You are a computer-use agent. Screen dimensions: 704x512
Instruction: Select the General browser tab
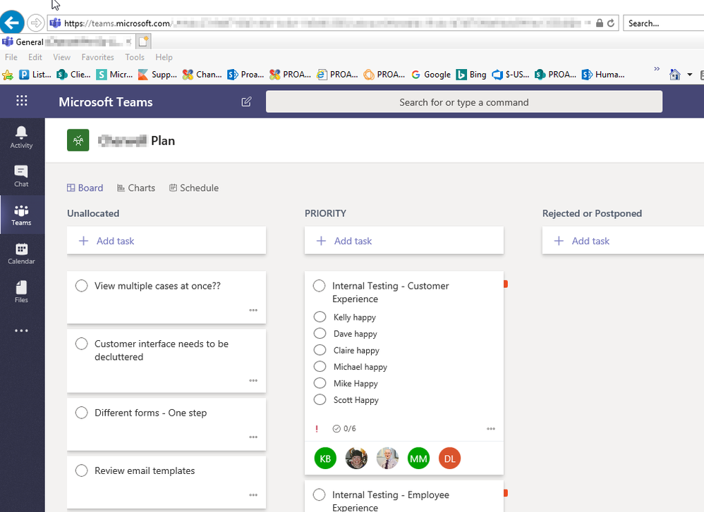click(67, 42)
